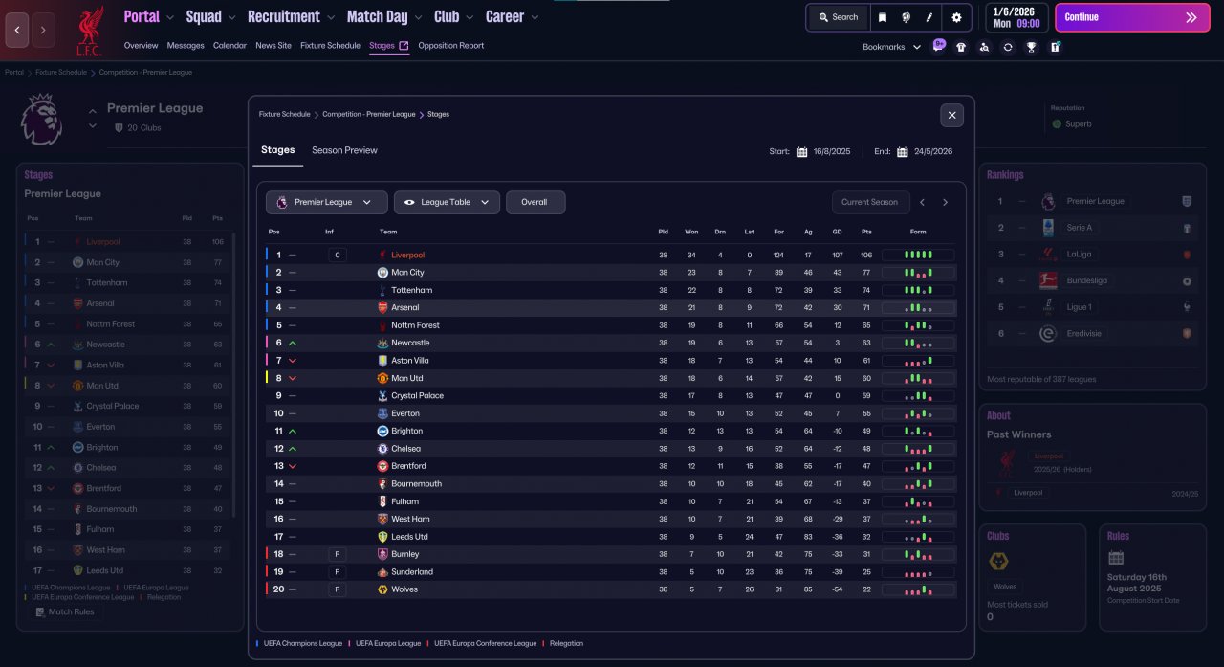Click the calendar icon in Rules card
This screenshot has width=1224, height=667.
(x=1116, y=558)
